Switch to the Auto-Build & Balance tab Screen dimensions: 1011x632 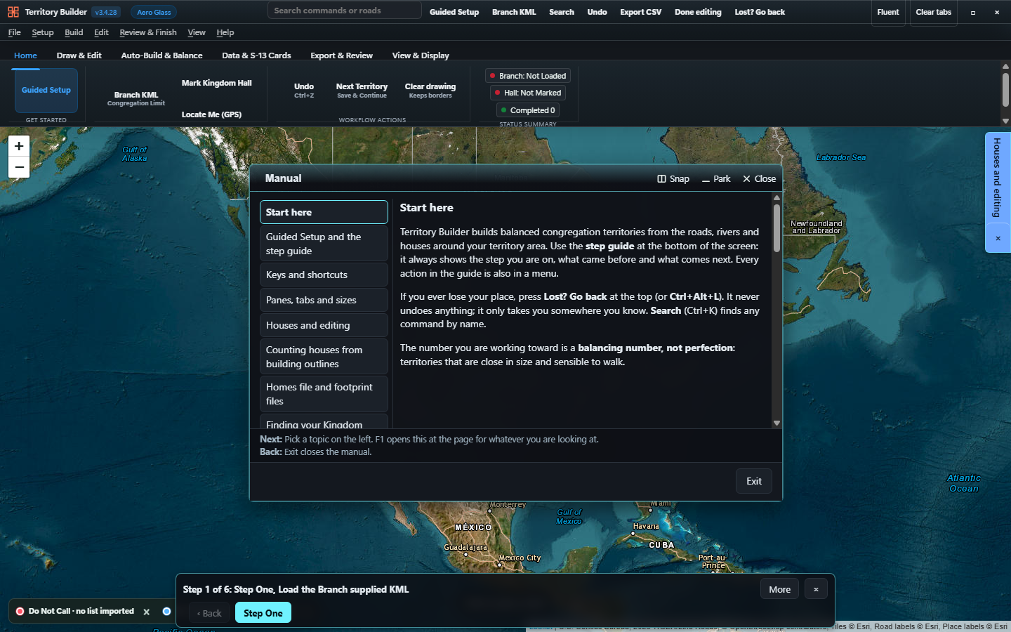tap(161, 55)
